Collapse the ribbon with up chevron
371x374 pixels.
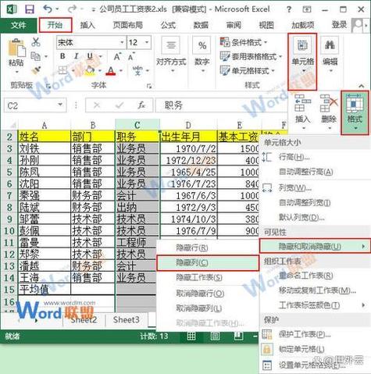tap(362, 86)
